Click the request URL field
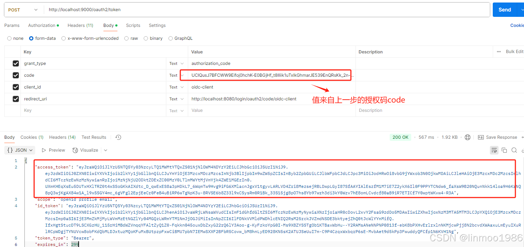The height and width of the screenshot is (247, 524). (266, 10)
